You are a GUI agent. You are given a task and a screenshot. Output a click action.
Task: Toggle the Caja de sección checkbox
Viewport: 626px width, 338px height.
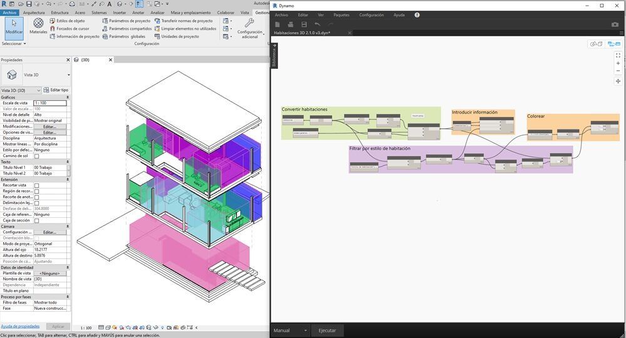pos(36,220)
